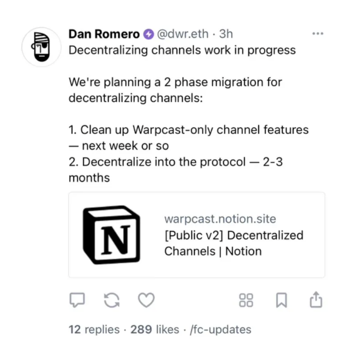This screenshot has height=355, width=360.
Task: Click the cast text about 2 phase migration
Action: 175,90
